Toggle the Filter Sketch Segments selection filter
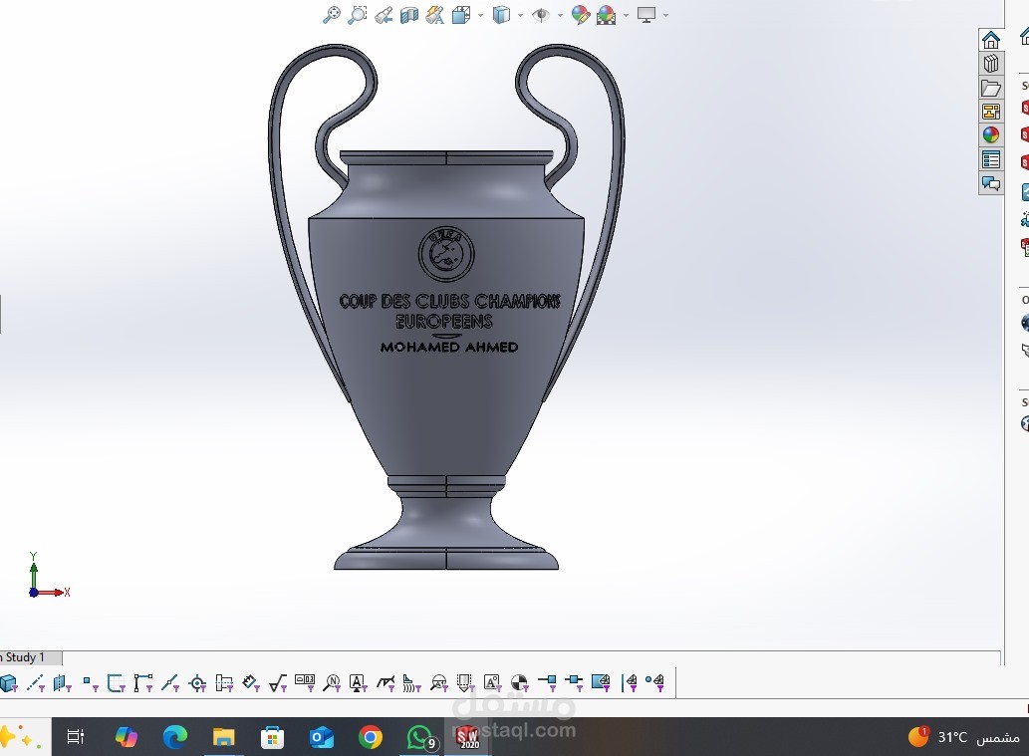 [x=143, y=683]
